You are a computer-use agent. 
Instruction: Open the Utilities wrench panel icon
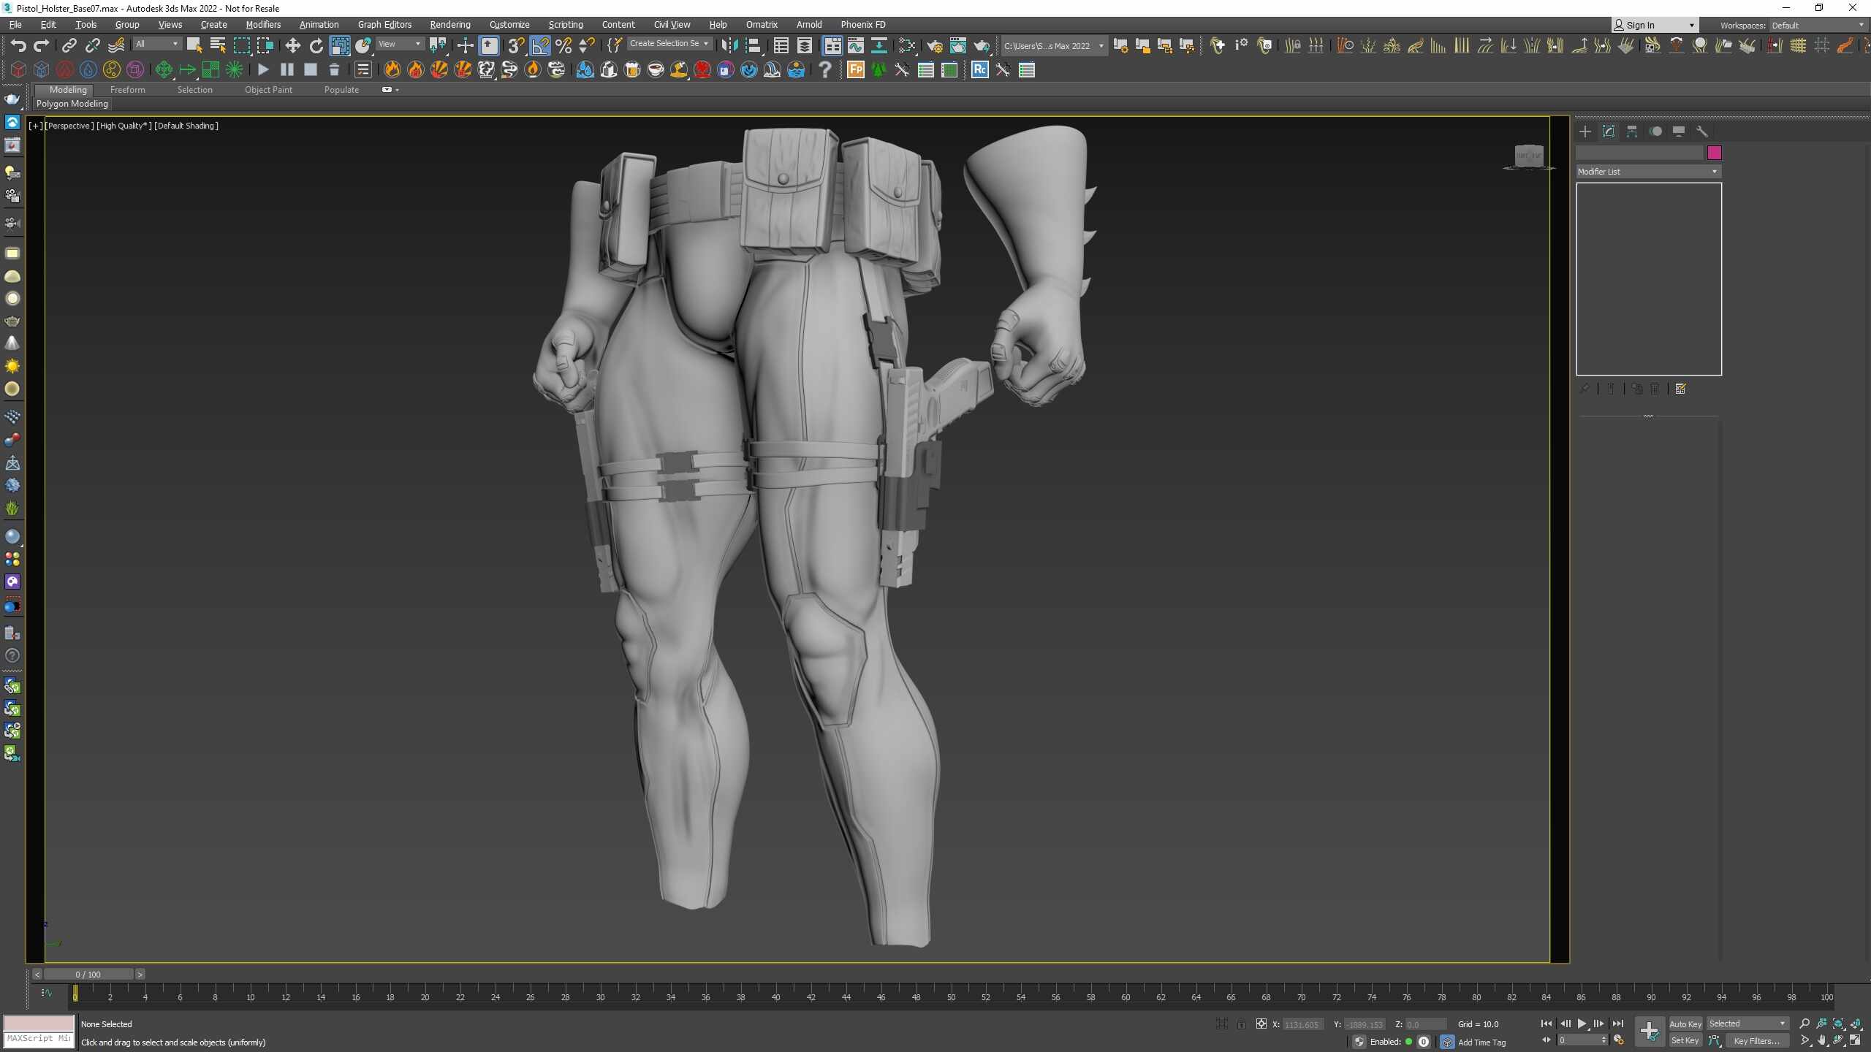coord(1702,131)
